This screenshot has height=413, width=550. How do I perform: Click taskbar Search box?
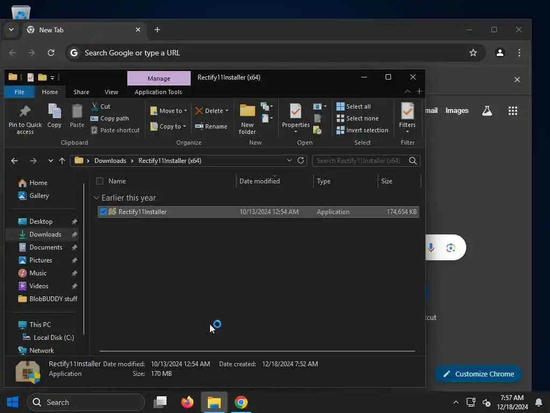tap(86, 402)
